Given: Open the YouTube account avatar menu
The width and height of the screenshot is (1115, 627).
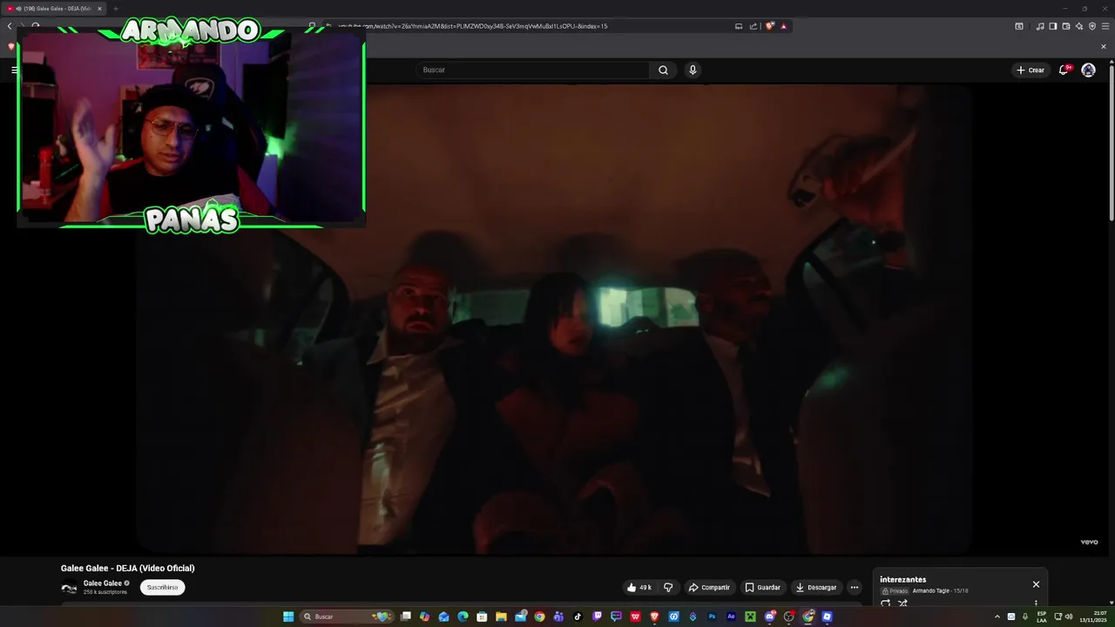Looking at the screenshot, I should click(x=1088, y=70).
